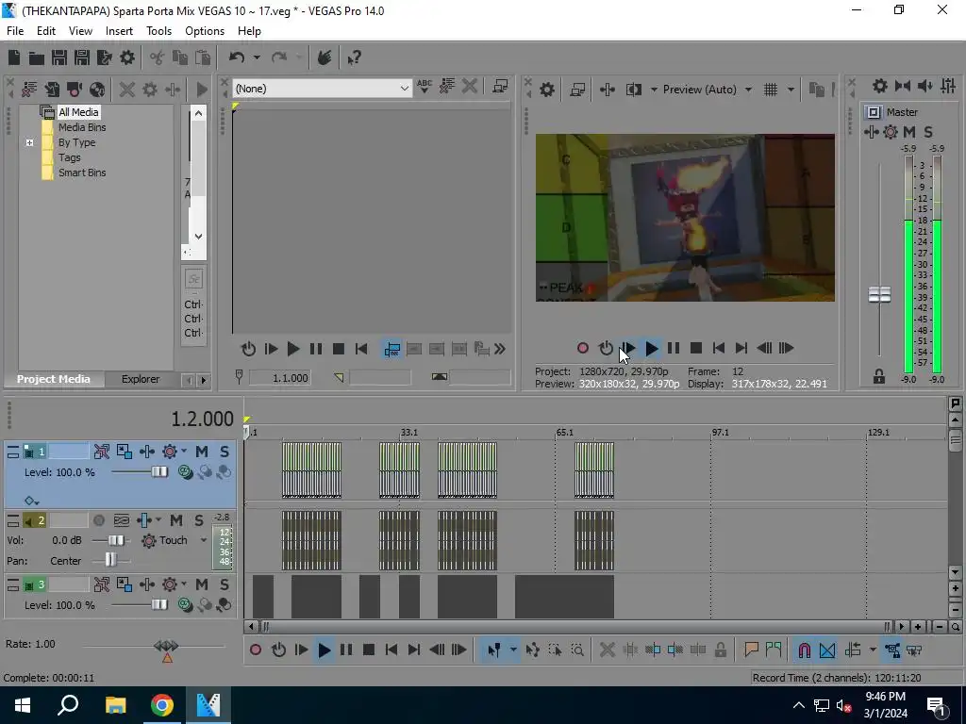Switch to the Project Media tab

pos(53,379)
